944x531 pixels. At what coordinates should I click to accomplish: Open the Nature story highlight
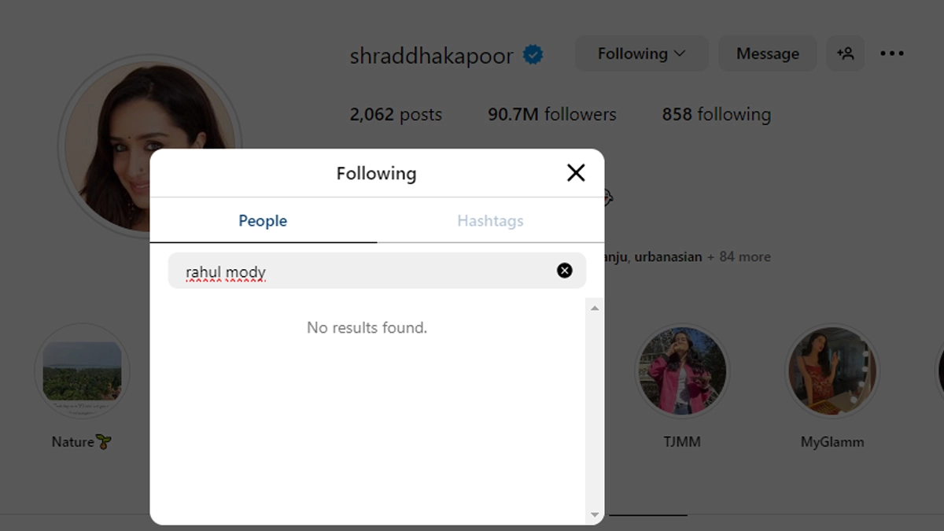[82, 371]
